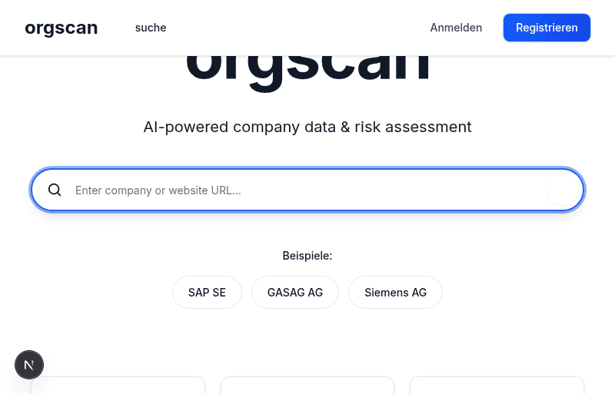Click the blue focus border of the search bar
Screen dimensions: 615x394
307,169
